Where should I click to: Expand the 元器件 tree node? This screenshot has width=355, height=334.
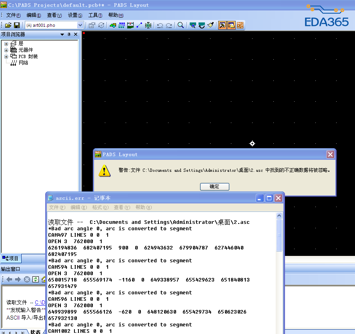point(6,50)
